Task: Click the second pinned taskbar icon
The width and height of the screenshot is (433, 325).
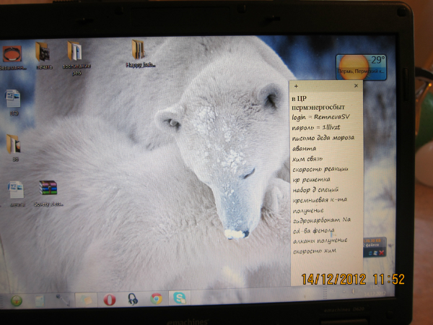Action: click(40, 300)
